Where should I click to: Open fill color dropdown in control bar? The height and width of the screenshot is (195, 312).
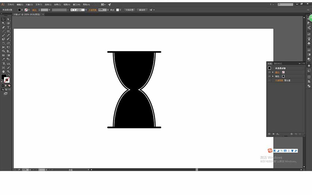22,10
